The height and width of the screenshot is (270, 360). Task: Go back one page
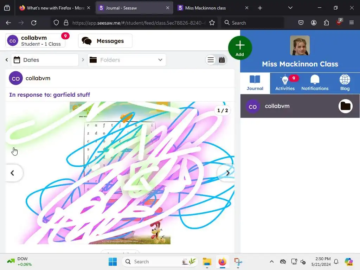[8, 23]
